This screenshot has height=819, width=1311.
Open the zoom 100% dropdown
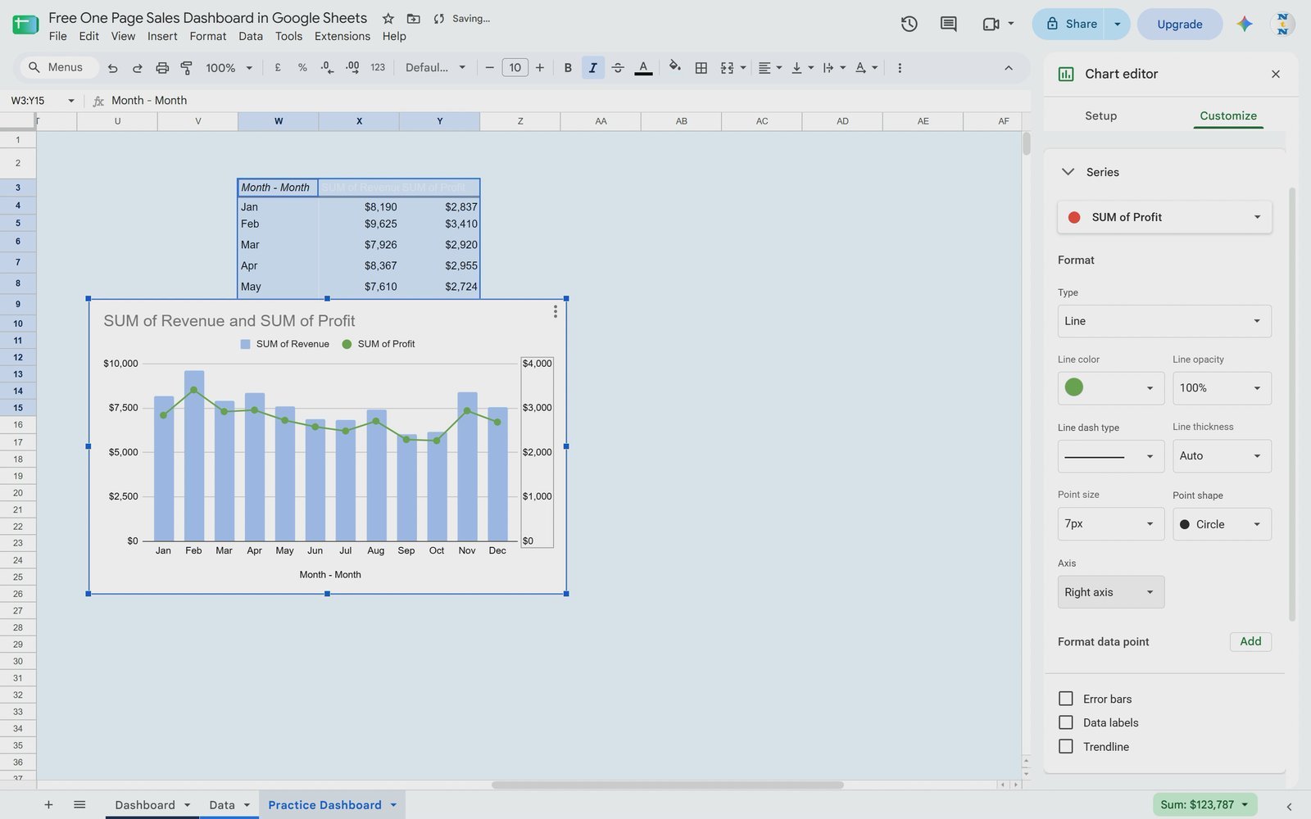point(229,68)
